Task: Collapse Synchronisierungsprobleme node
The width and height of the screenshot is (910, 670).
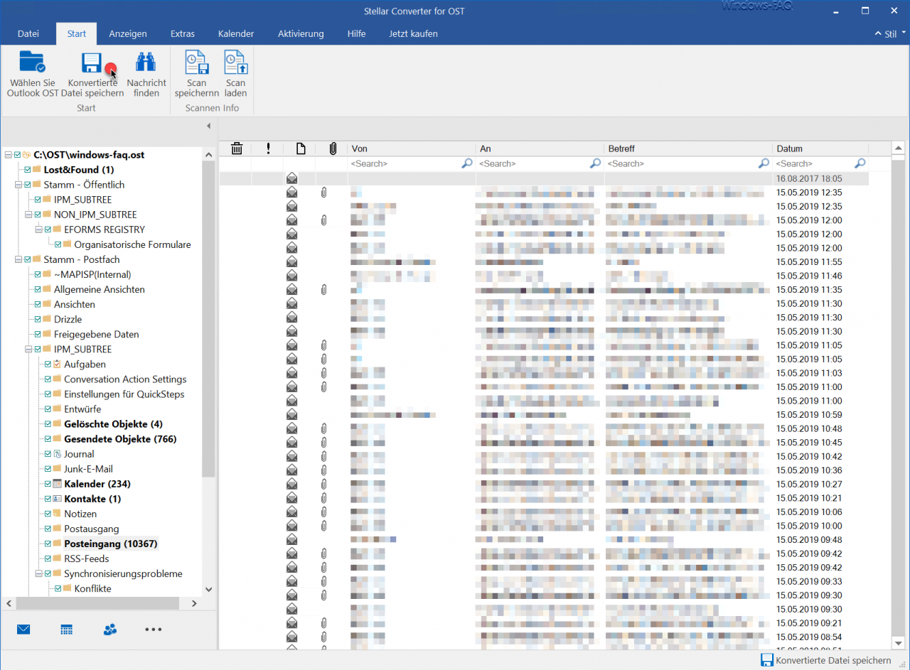Action: (x=38, y=573)
